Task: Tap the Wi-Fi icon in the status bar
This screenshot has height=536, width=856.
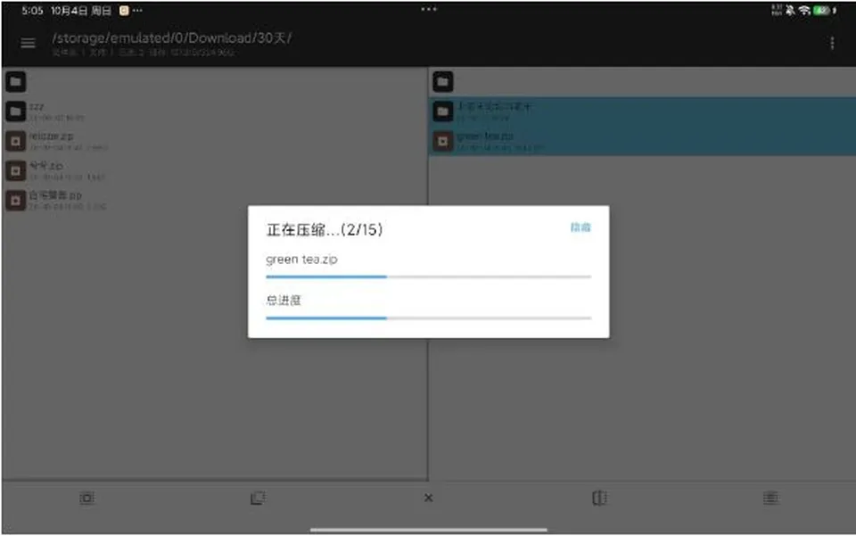Action: [x=804, y=11]
